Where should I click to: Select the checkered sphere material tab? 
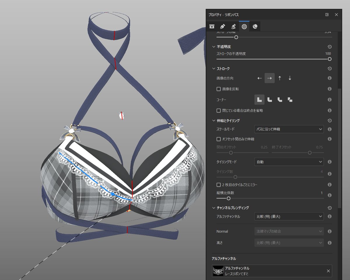244,26
